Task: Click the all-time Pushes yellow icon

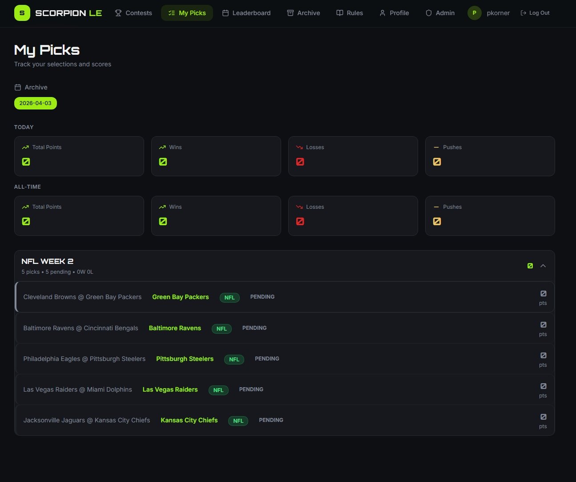Action: (x=437, y=221)
